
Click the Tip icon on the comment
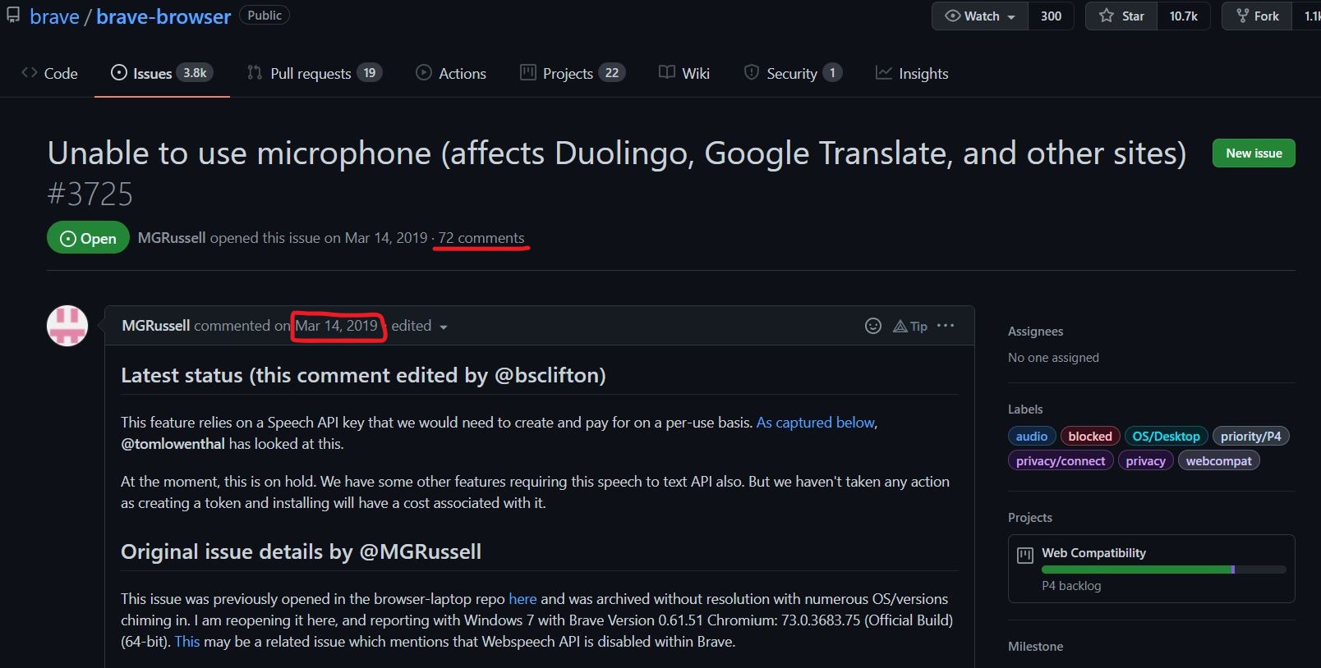click(909, 326)
